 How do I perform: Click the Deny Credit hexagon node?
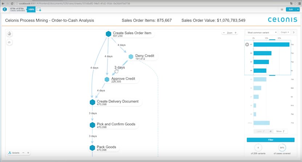[x=131, y=57]
